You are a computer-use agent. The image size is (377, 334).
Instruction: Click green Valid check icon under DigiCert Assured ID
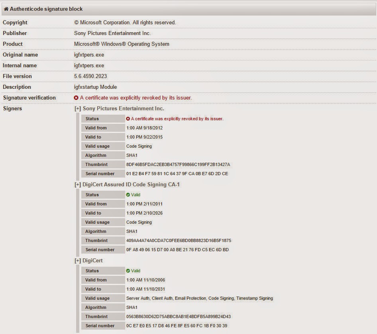tap(128, 195)
